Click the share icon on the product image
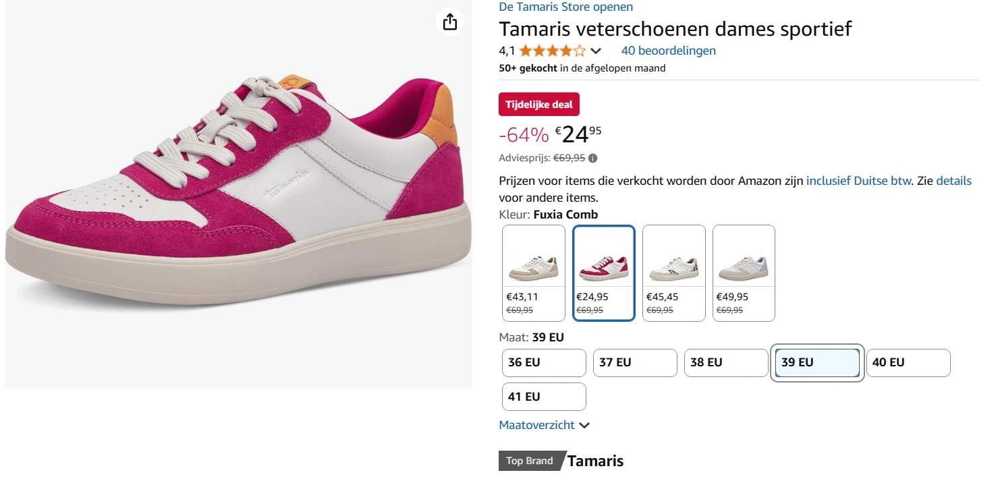The width and height of the screenshot is (1000, 481). pyautogui.click(x=449, y=22)
